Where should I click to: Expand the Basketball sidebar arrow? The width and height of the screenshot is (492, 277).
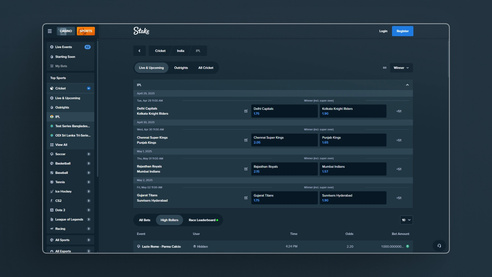[89, 163]
